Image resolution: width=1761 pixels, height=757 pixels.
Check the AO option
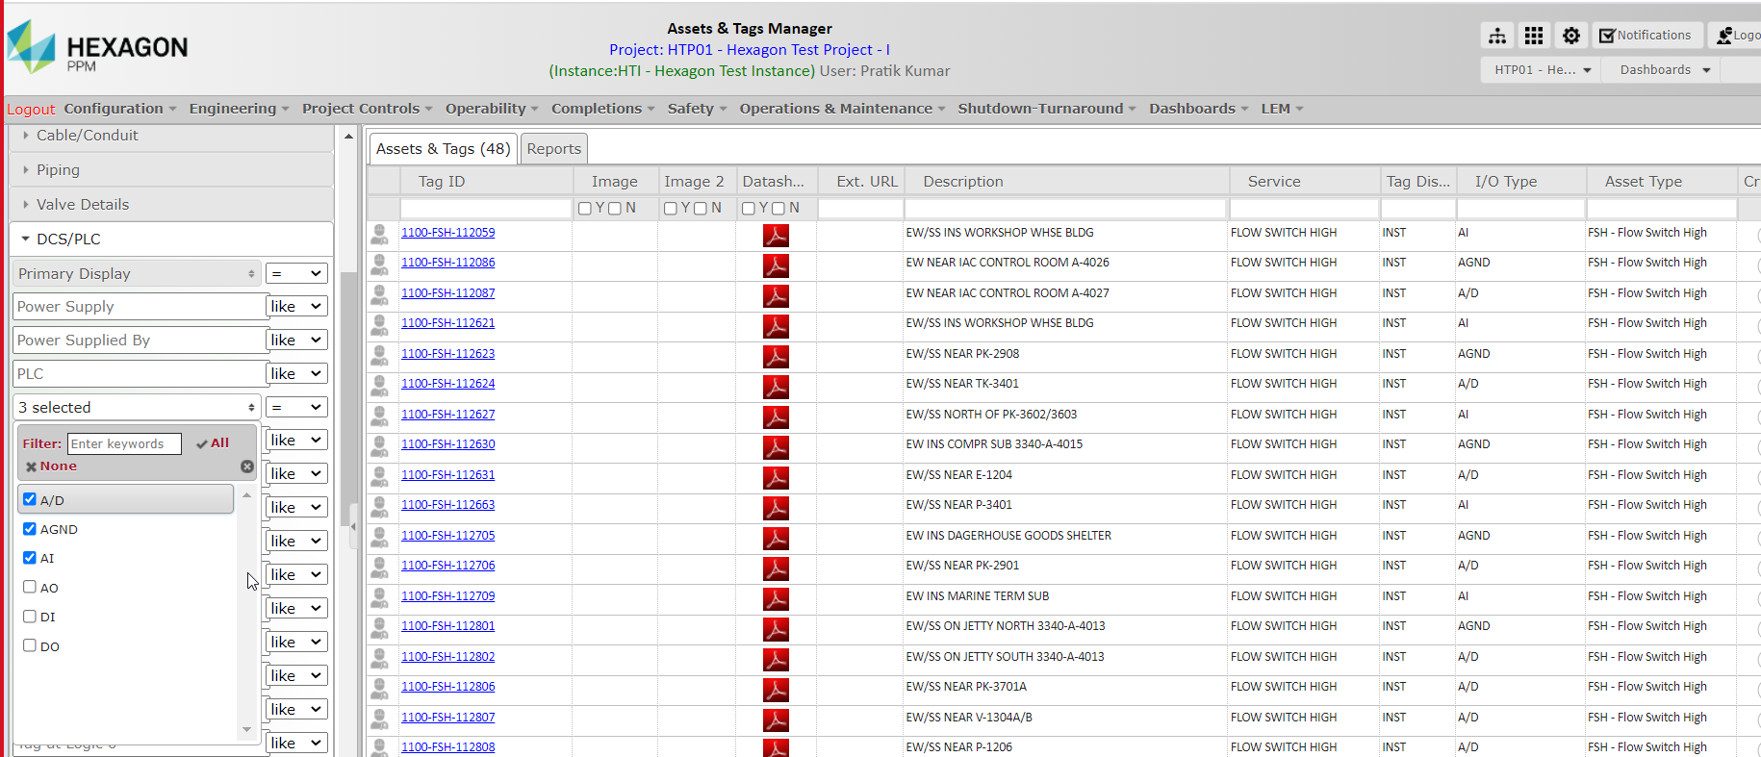click(30, 587)
